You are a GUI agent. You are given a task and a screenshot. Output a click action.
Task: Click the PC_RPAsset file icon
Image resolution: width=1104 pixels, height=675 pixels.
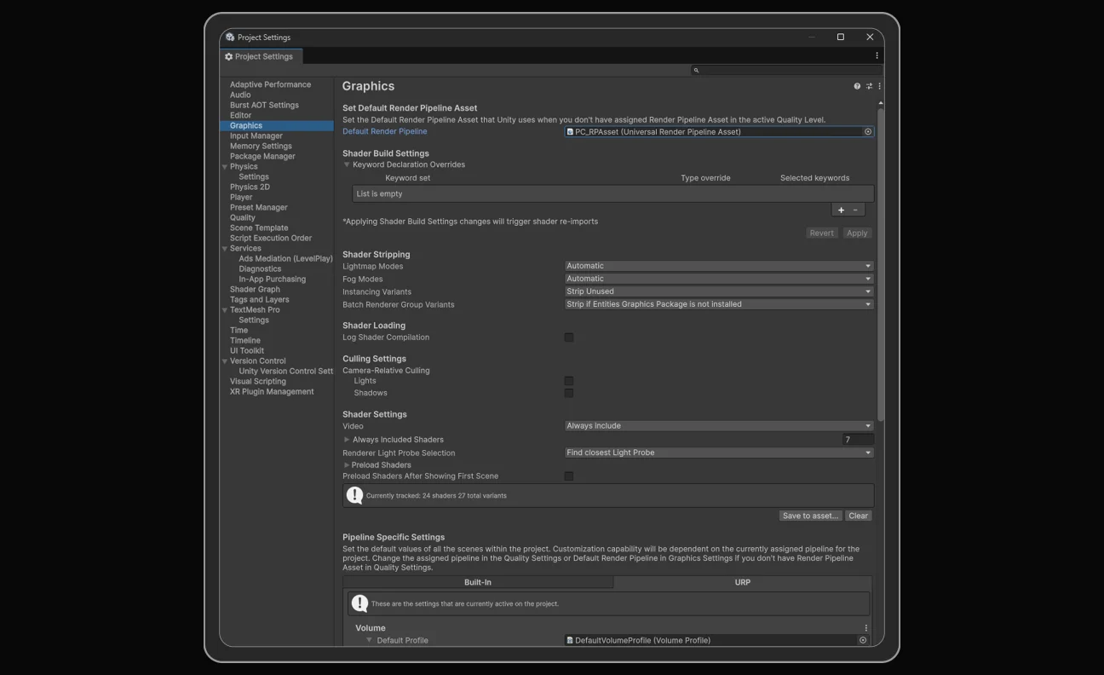[x=570, y=132]
